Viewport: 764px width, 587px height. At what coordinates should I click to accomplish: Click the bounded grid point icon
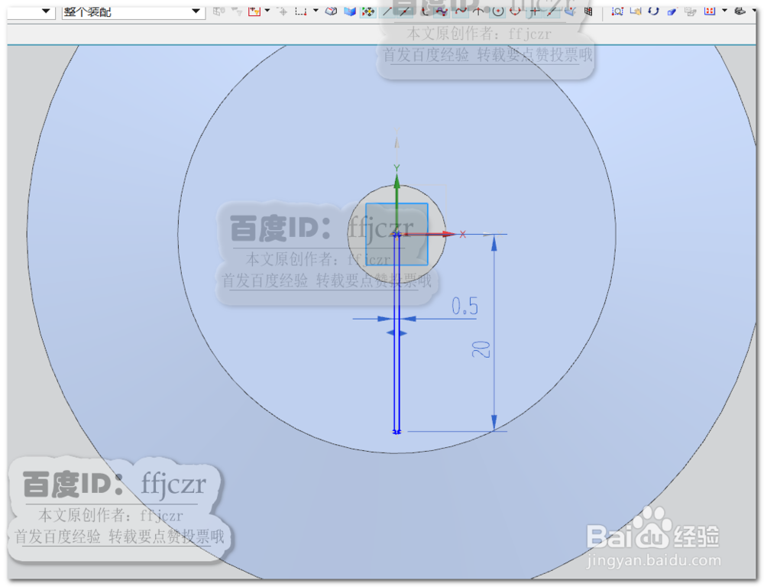coord(588,11)
